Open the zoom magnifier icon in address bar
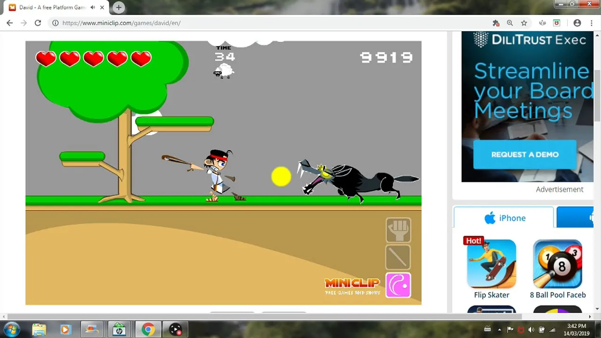Screen dimensions: 601x338 click(x=510, y=23)
